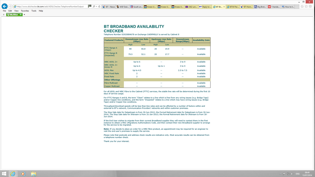
Task: Switch to the South an... tab
Action: 136,7
